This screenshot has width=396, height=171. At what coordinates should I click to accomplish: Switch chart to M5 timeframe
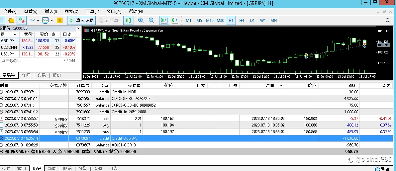coord(199,21)
